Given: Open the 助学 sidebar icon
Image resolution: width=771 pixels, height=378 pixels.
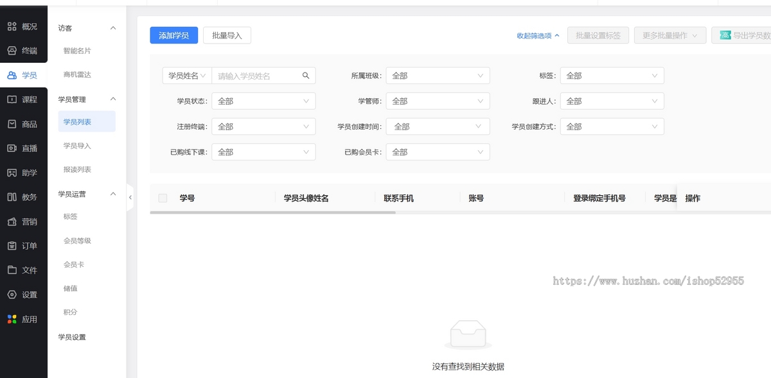Looking at the screenshot, I should click(12, 173).
